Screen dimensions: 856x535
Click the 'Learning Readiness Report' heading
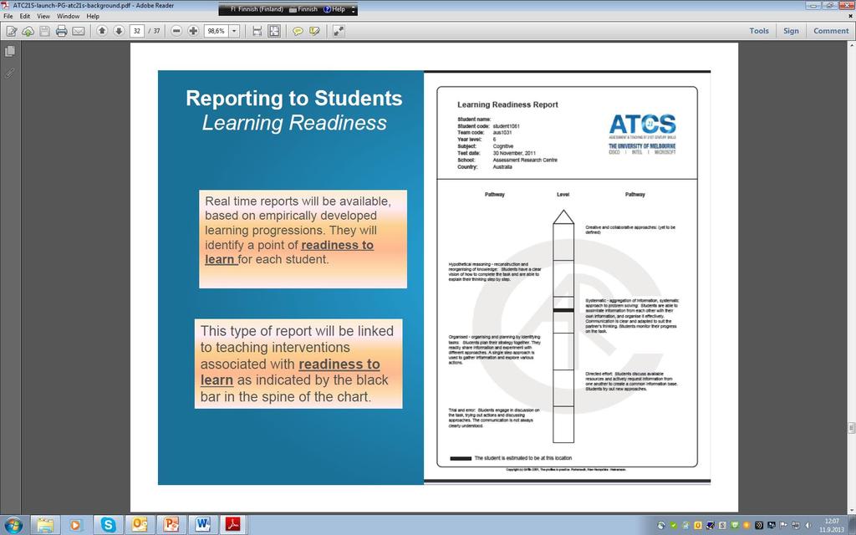click(507, 104)
